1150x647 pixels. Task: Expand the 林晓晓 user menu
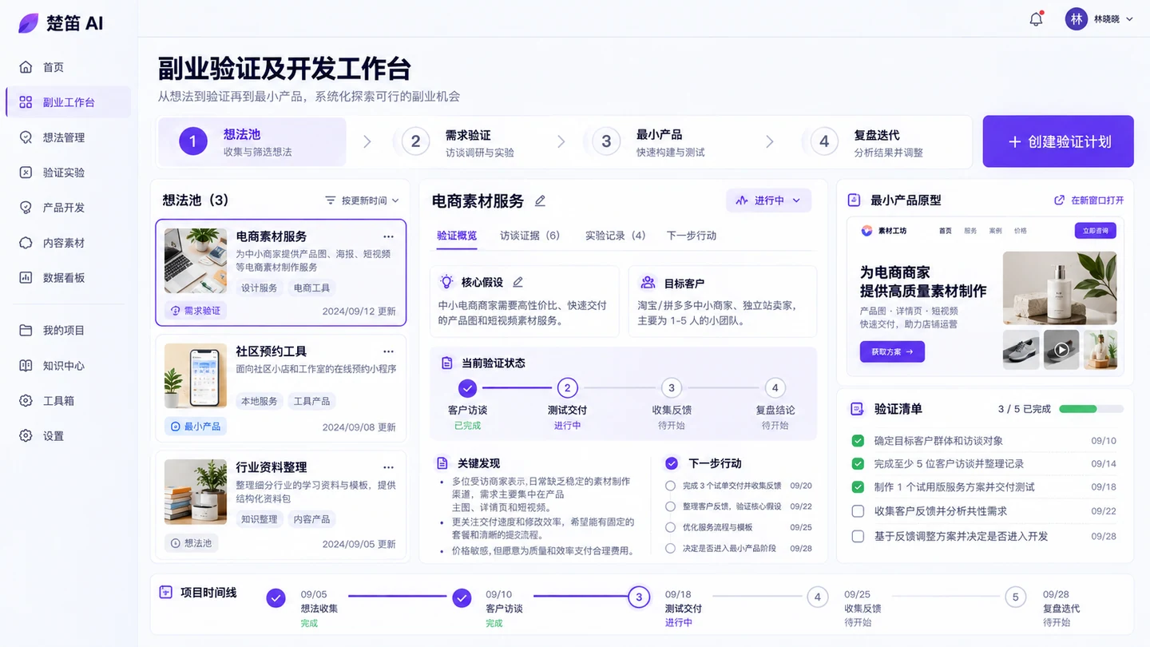(x=1100, y=19)
